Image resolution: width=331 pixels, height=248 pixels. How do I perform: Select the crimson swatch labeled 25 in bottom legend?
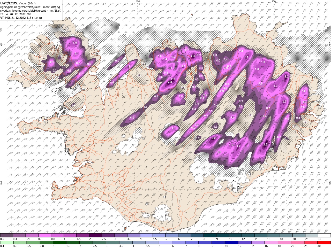[311, 242]
